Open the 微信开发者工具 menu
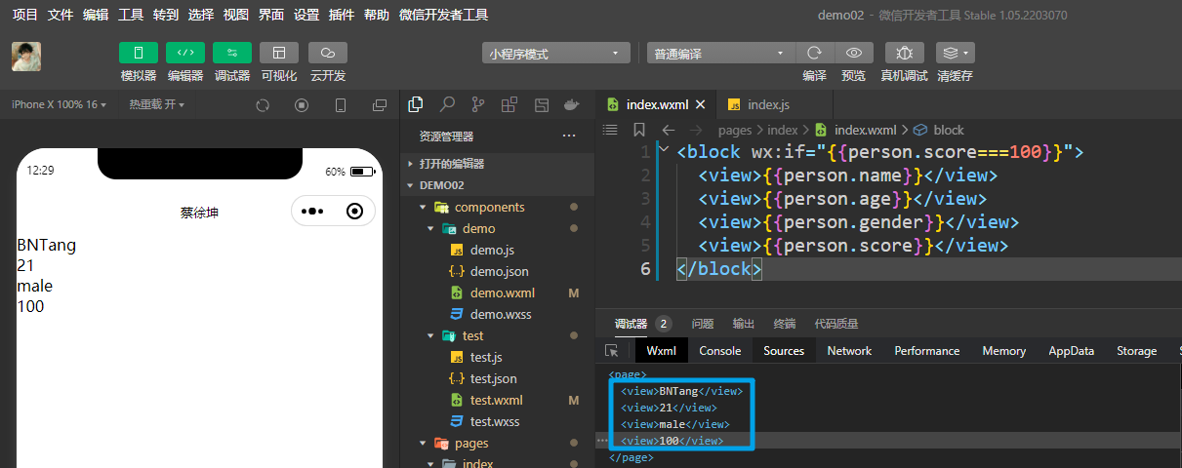The width and height of the screenshot is (1182, 468). (444, 15)
